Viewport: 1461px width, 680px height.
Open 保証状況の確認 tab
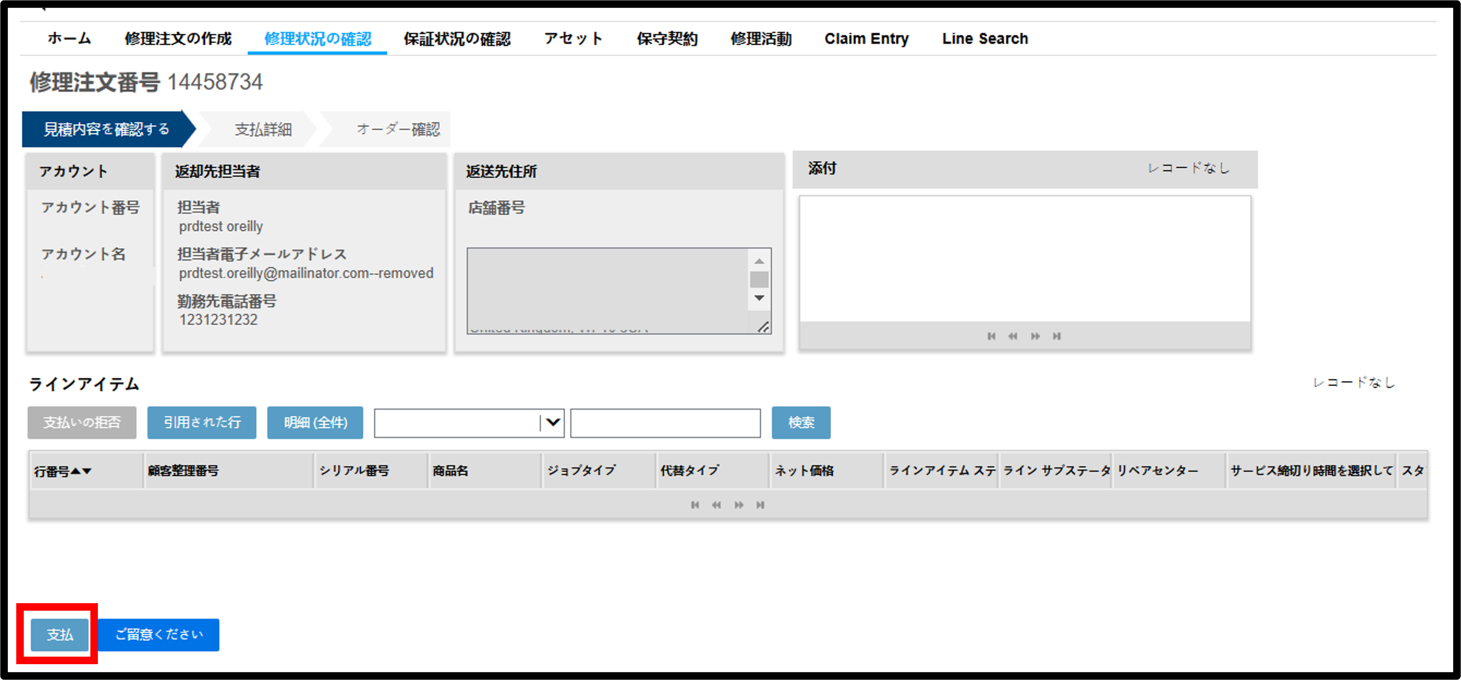point(457,38)
